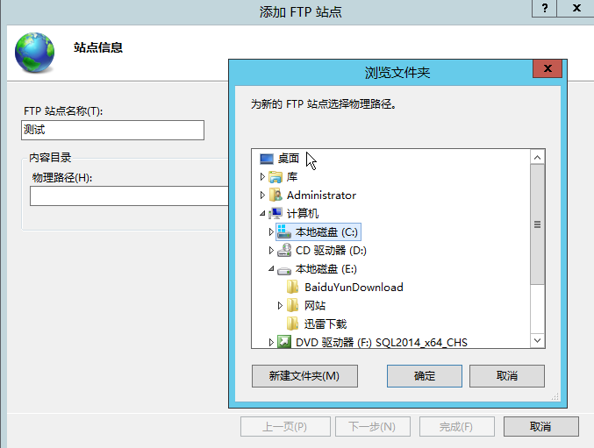This screenshot has width=594, height=448.
Task: Click the FTP site name input field
Action: pos(113,130)
